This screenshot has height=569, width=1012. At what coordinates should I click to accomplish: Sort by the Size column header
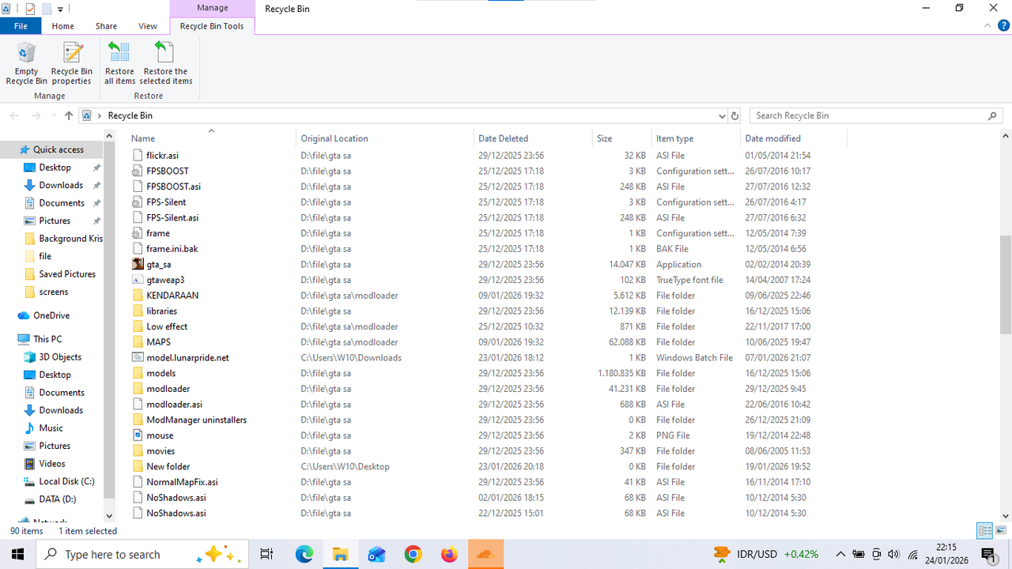tap(621, 138)
